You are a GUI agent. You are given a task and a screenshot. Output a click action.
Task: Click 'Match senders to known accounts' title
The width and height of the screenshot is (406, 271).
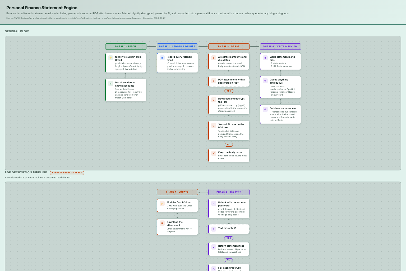(x=125, y=84)
